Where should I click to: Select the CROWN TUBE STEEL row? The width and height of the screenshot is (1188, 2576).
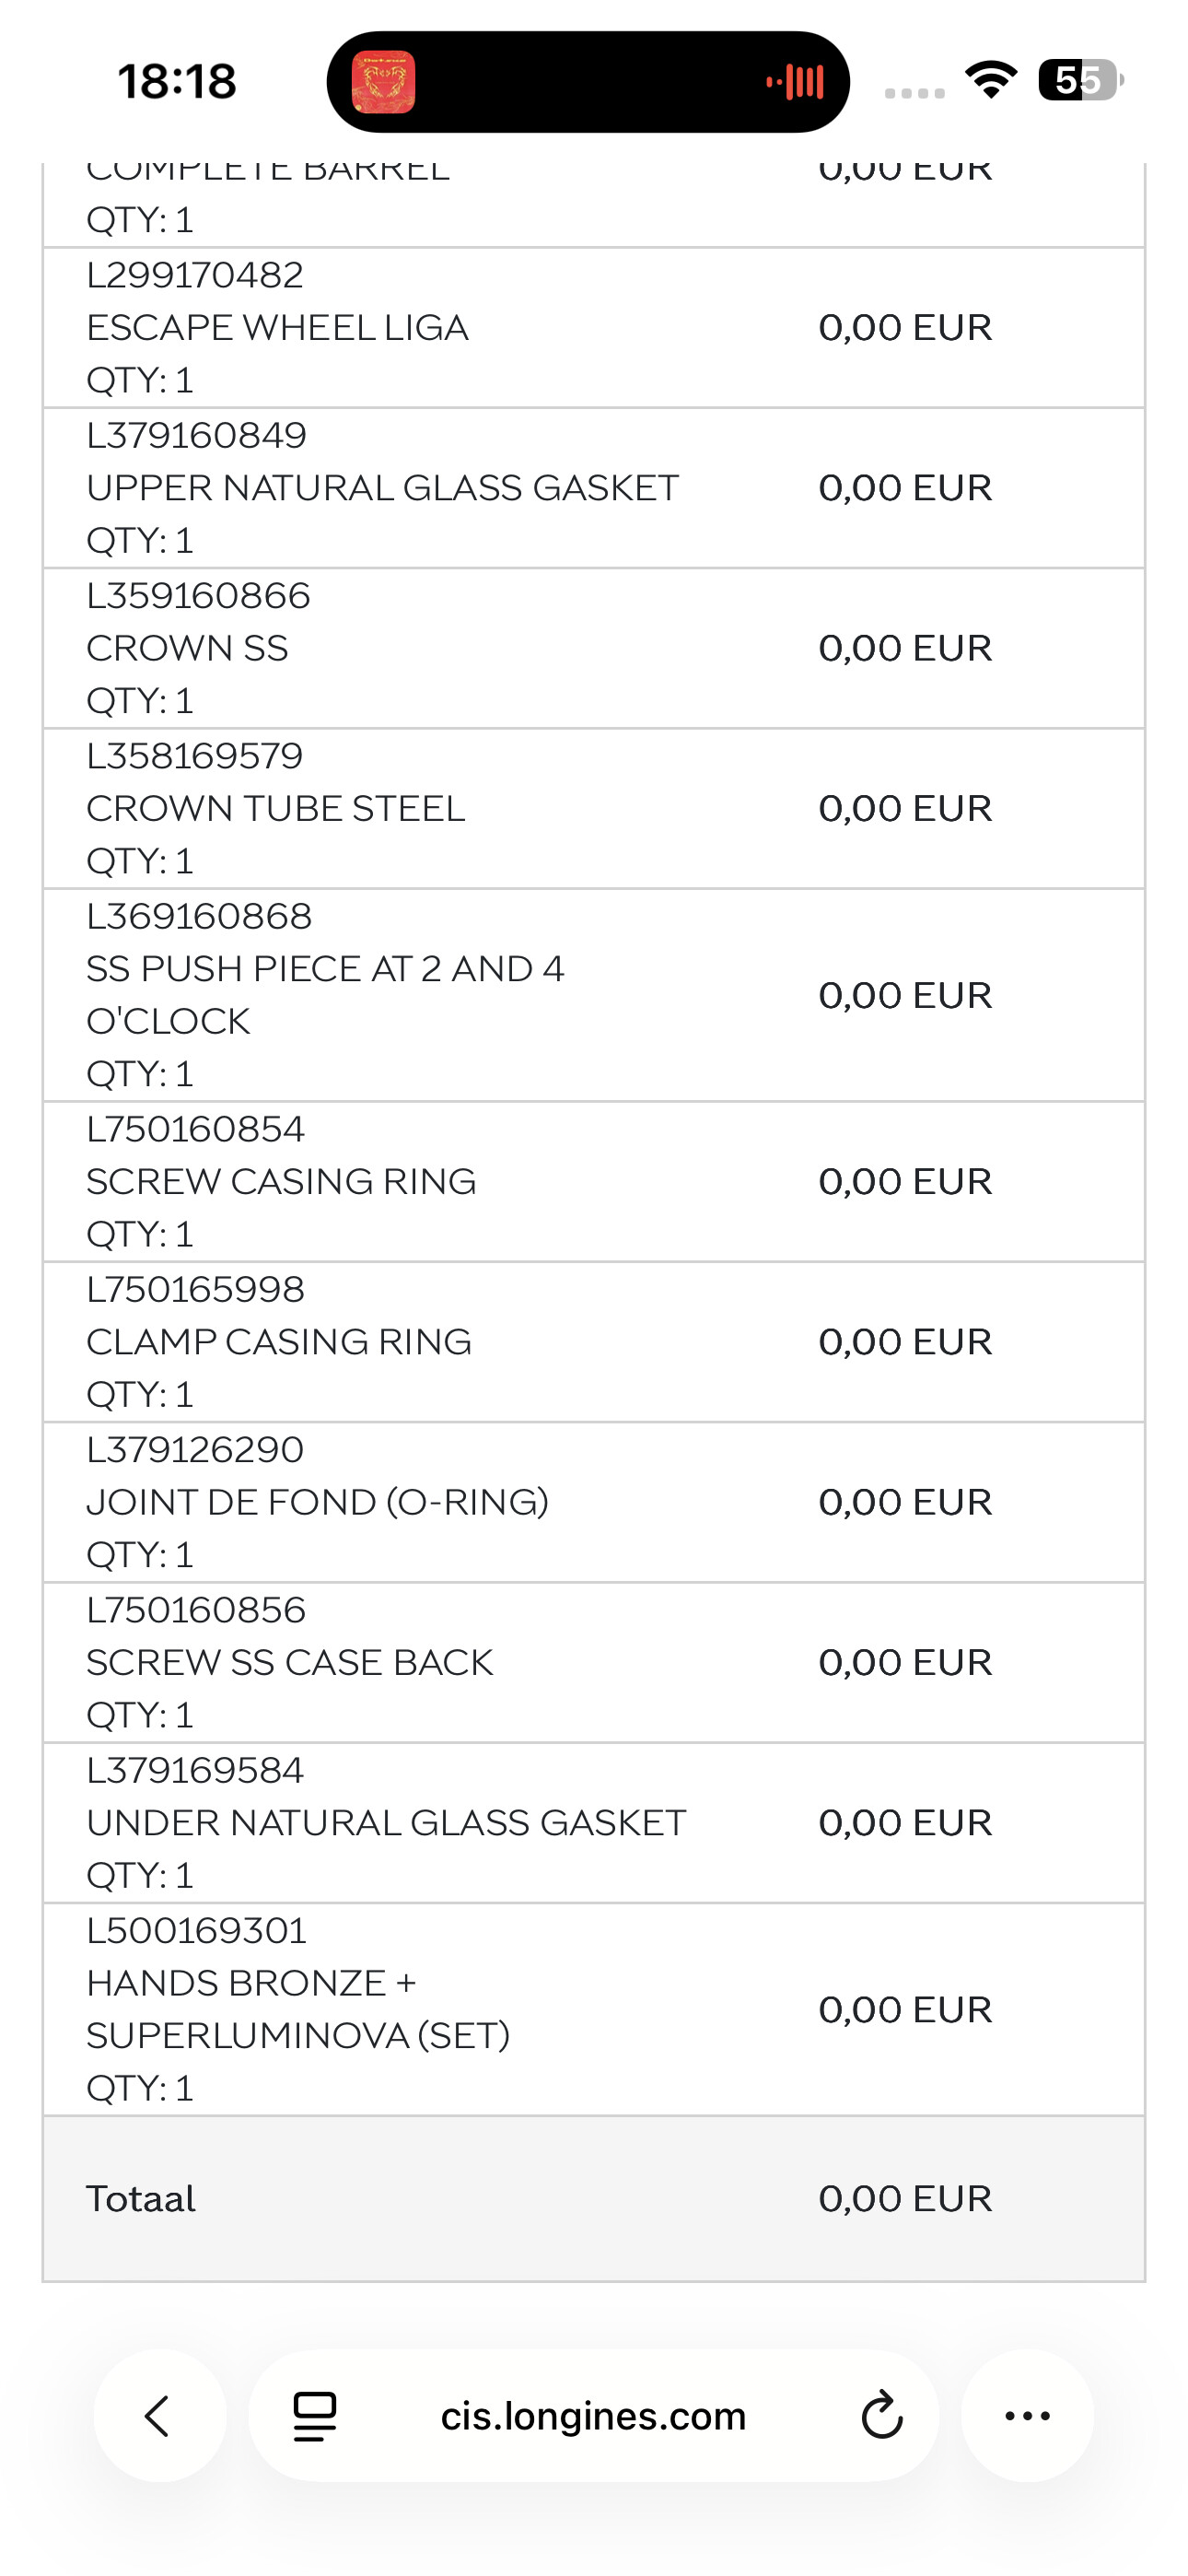pyautogui.click(x=593, y=808)
